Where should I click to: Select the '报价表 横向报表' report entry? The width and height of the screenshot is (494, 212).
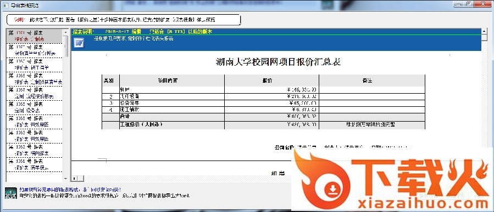pos(35,150)
